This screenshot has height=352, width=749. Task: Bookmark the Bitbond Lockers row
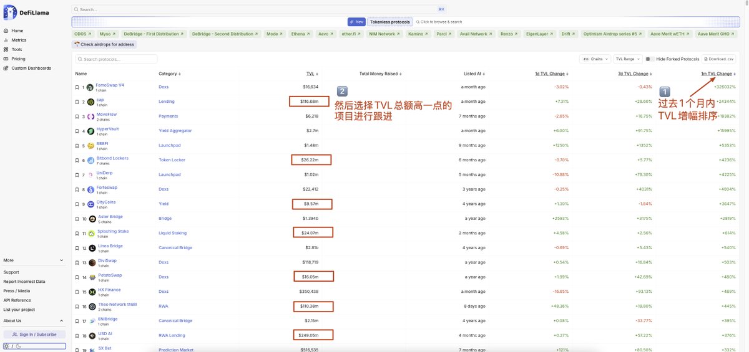point(77,160)
